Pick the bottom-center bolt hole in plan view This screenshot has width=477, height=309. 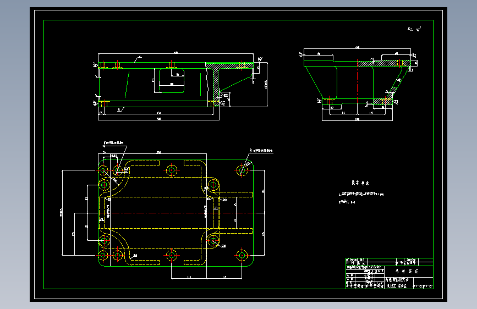coord(172,255)
